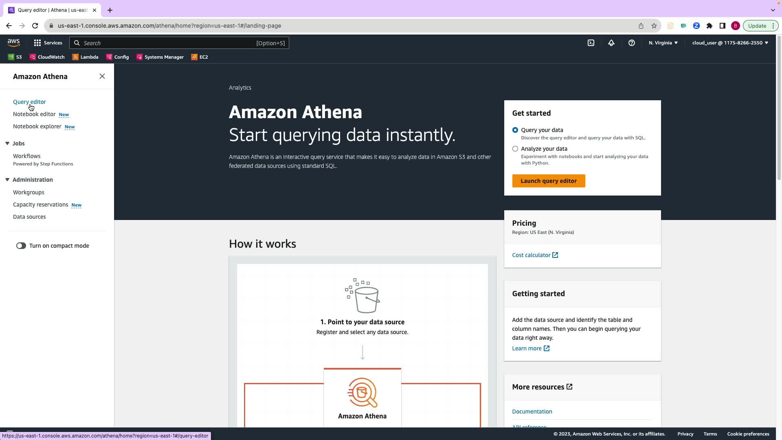Close the Amazon Athena side panel

click(102, 76)
